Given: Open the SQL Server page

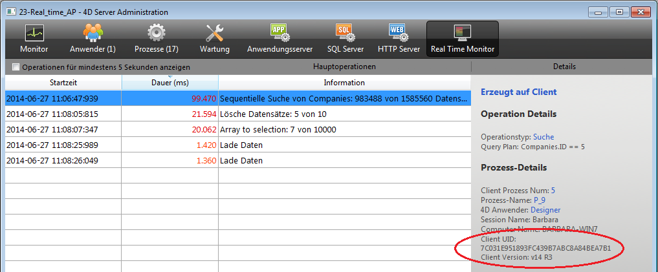Looking at the screenshot, I should coord(346,39).
